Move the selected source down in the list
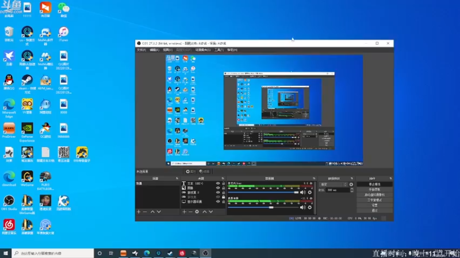 (210, 212)
